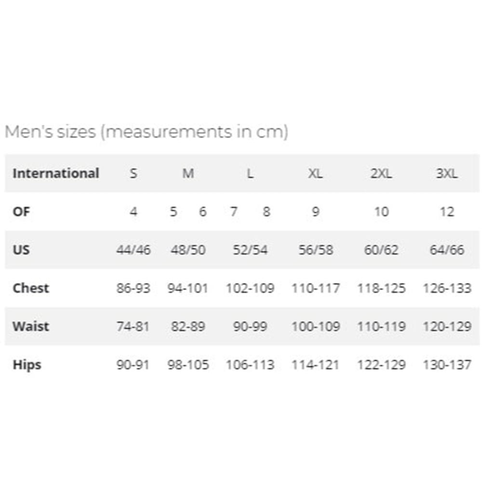Click the S size column header
Screen dimensions: 482x482
click(x=134, y=174)
